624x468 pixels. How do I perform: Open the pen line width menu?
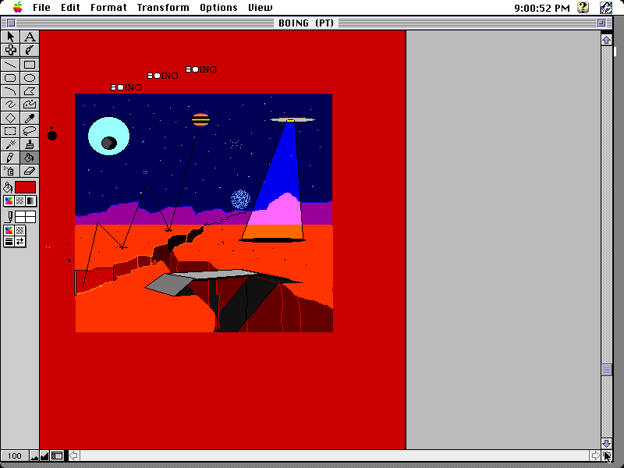(x=9, y=242)
